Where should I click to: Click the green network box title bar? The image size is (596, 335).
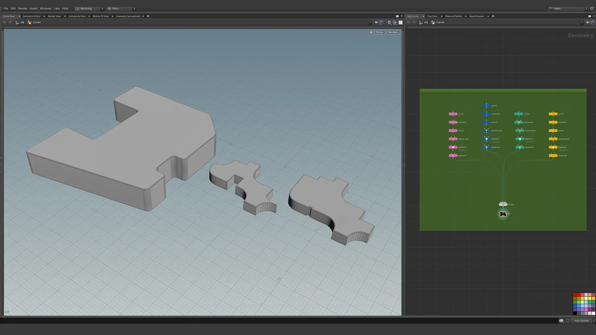(503, 90)
